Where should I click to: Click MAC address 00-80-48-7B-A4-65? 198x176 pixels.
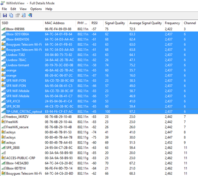pyautogui.click(x=58, y=143)
